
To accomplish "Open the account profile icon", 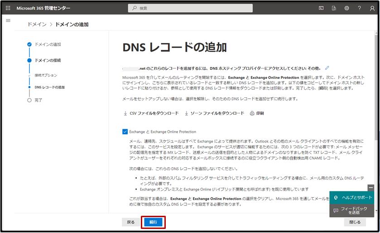I will click(x=372, y=8).
